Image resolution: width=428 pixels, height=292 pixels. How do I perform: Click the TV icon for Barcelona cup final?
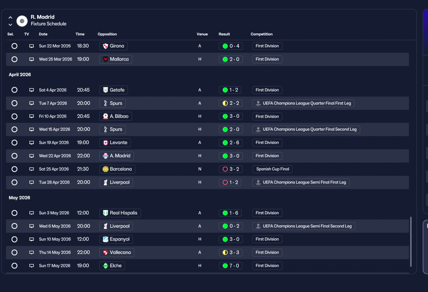31,169
